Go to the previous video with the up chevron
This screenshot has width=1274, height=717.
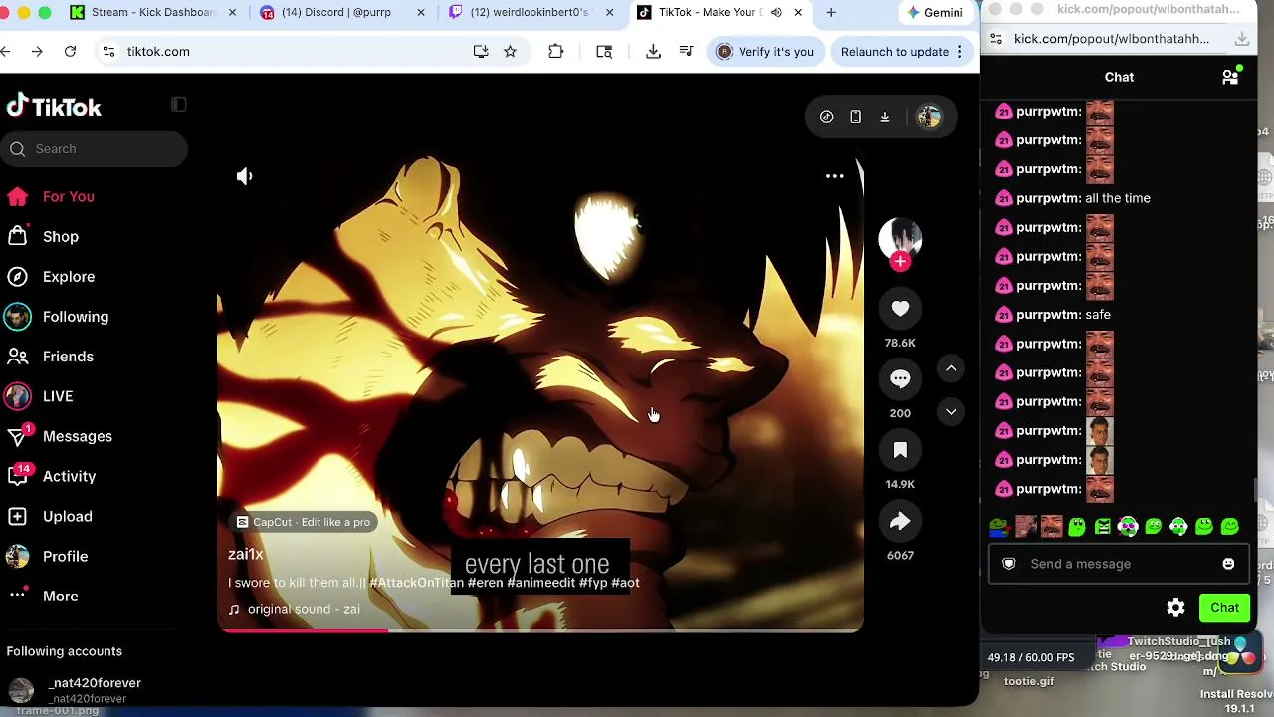tap(951, 369)
